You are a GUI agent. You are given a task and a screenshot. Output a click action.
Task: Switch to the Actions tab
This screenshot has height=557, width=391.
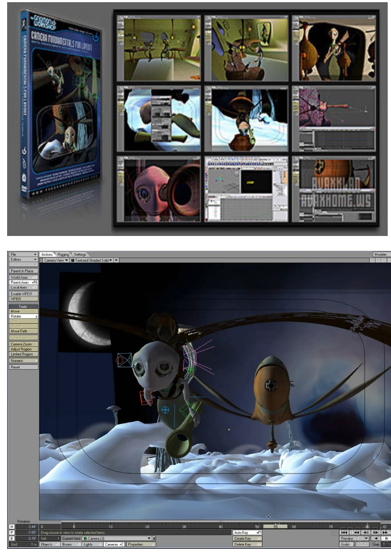point(47,254)
